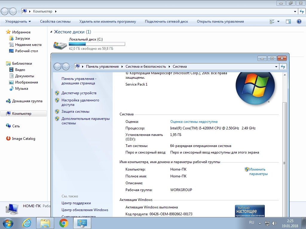Open Недавние места in sidebar
The height and width of the screenshot is (229, 306).
pos(28,45)
